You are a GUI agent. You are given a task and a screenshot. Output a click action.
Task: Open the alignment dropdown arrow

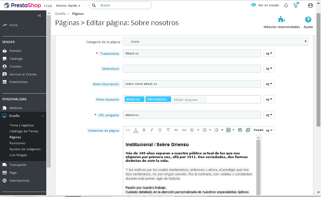coord(198,130)
